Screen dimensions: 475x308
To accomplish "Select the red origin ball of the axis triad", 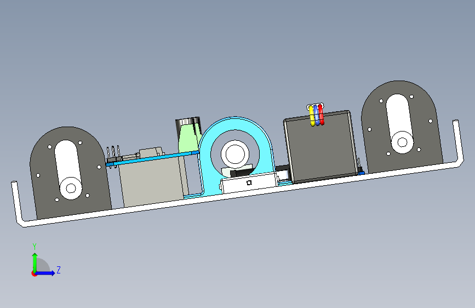I will [x=34, y=273].
